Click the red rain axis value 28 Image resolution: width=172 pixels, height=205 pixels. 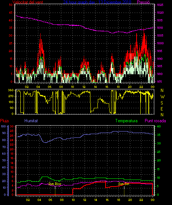[x=12, y=131]
